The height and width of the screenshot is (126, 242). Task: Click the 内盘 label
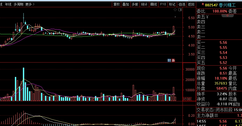pos(232,88)
